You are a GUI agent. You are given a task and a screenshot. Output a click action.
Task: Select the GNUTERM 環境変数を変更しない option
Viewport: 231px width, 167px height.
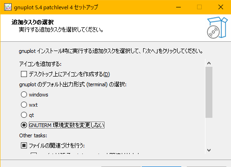coord(24,125)
